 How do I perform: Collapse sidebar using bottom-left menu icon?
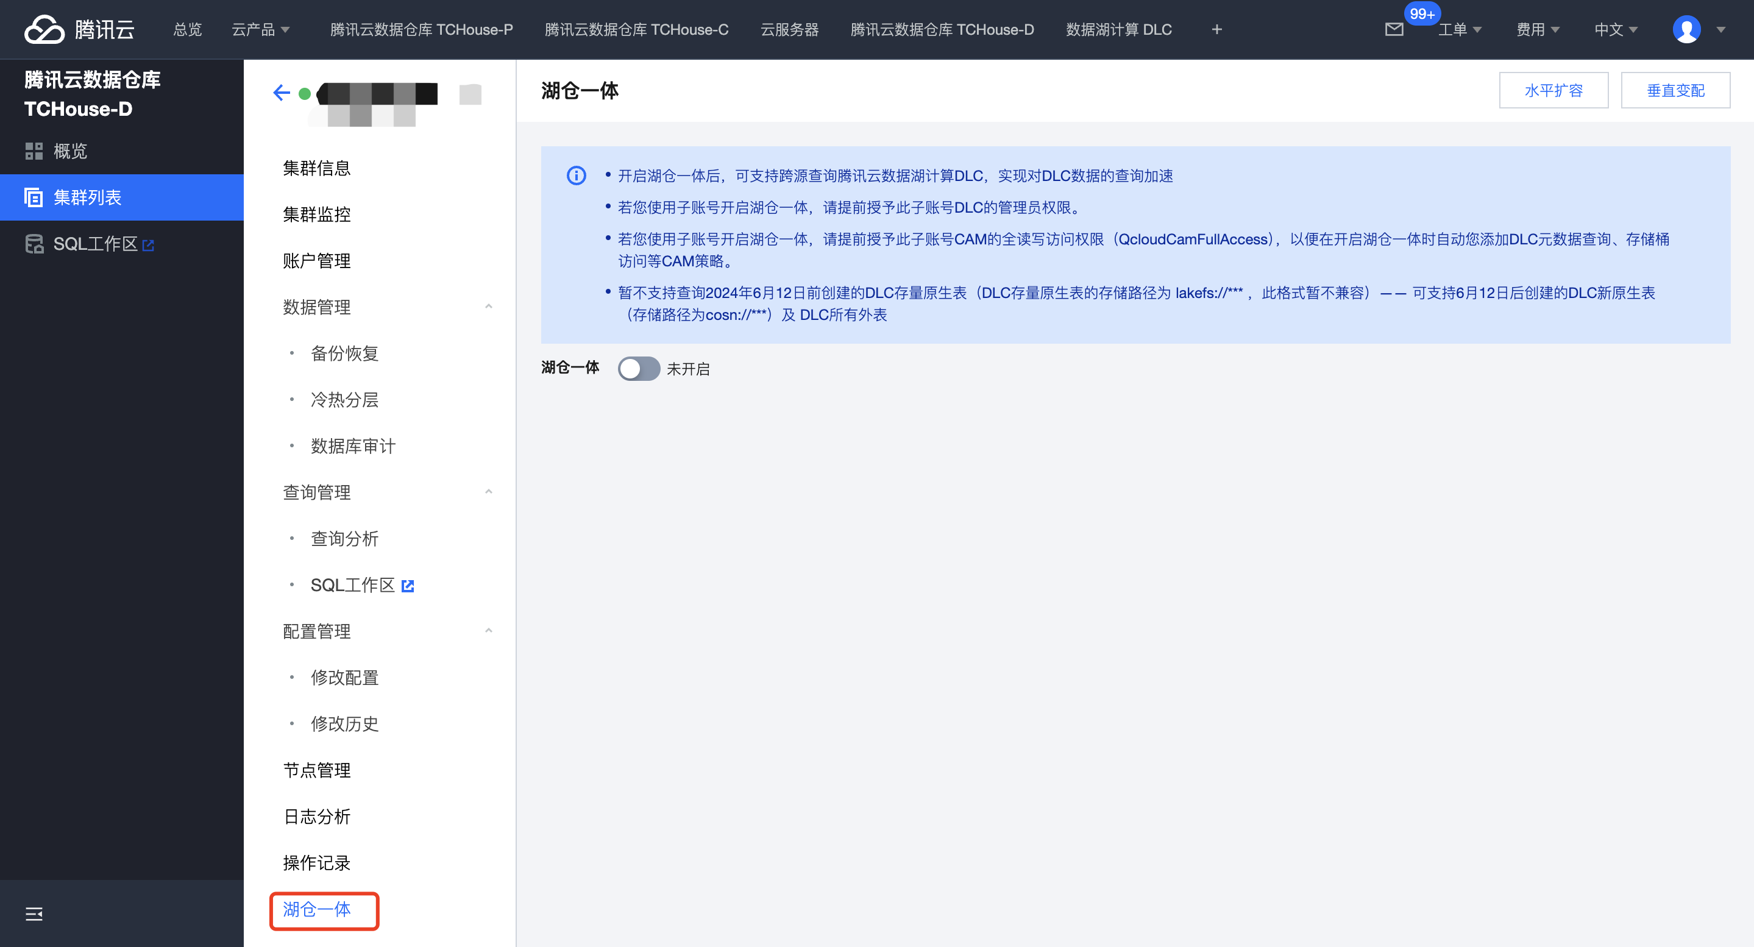(x=34, y=913)
